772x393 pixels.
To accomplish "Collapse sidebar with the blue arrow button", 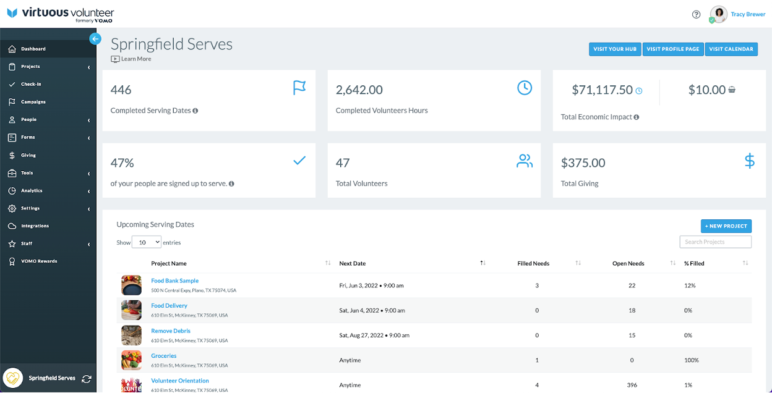I will [x=95, y=39].
